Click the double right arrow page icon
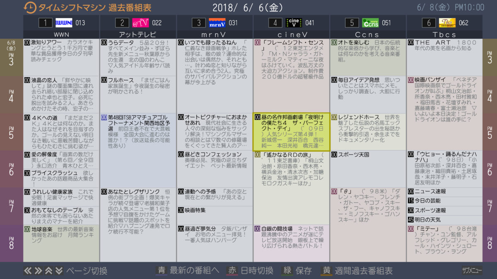 38,271
